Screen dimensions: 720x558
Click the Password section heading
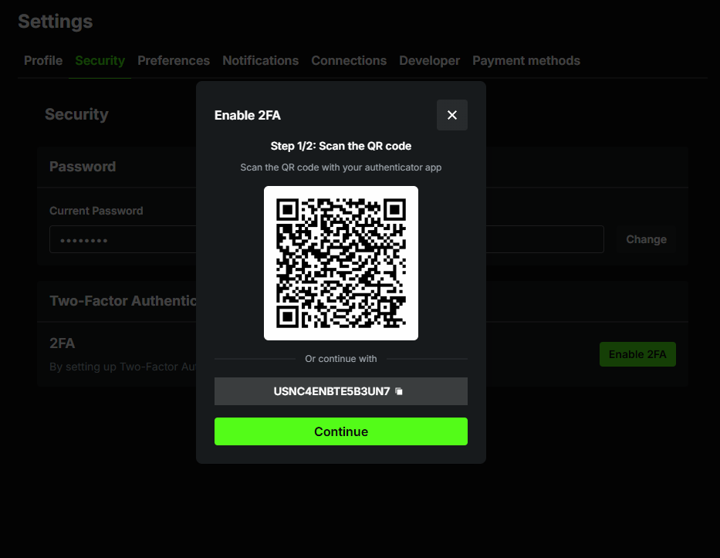tap(83, 166)
